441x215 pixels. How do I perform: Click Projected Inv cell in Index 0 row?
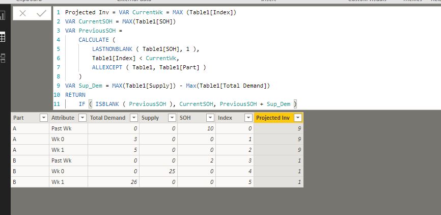click(x=279, y=128)
